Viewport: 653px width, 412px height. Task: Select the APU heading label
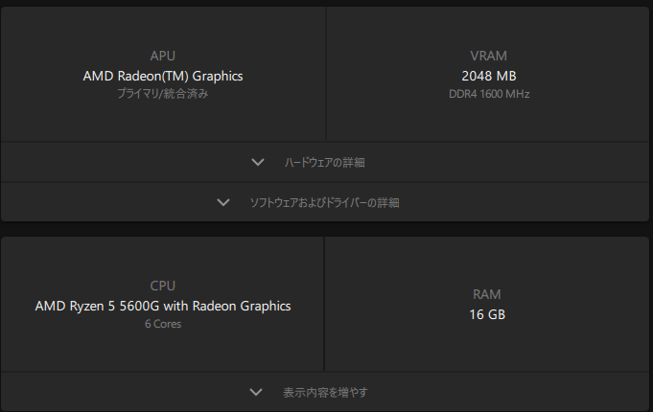[163, 56]
